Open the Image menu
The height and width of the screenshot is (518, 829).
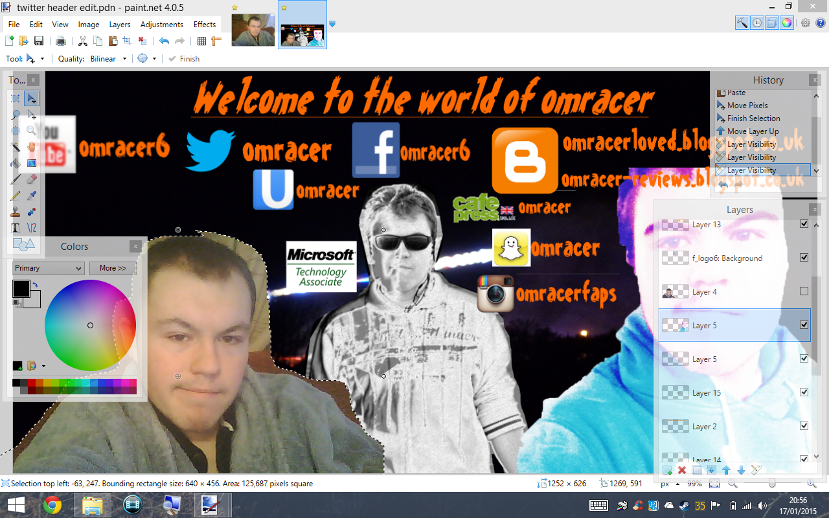pyautogui.click(x=89, y=25)
